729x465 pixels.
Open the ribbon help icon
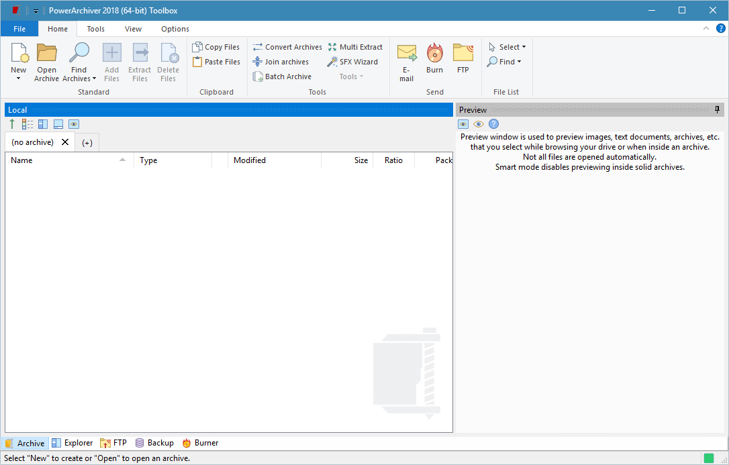coord(721,28)
